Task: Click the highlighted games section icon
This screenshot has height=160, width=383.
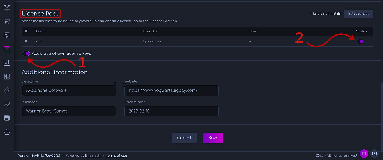Action: (x=7, y=49)
